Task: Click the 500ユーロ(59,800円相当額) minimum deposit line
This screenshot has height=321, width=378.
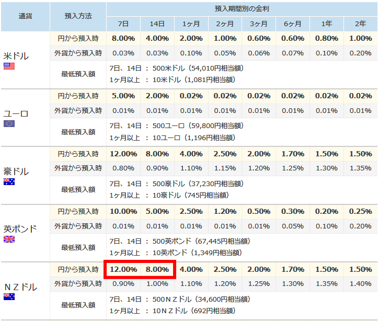Action: click(x=177, y=126)
